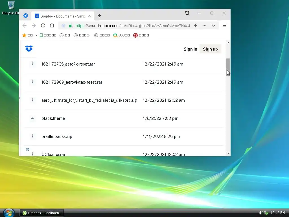The height and width of the screenshot is (217, 289).
Task: Open aero_ultimate_for_vistart zip file
Action: coord(89,100)
